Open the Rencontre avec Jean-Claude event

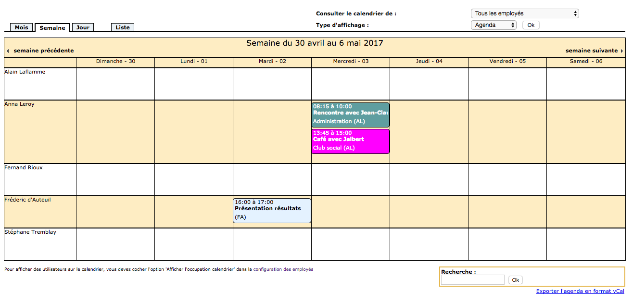pyautogui.click(x=350, y=114)
